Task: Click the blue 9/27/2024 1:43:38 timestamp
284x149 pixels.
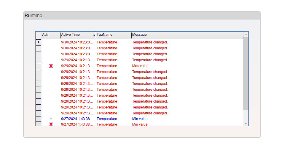Action: 77,119
